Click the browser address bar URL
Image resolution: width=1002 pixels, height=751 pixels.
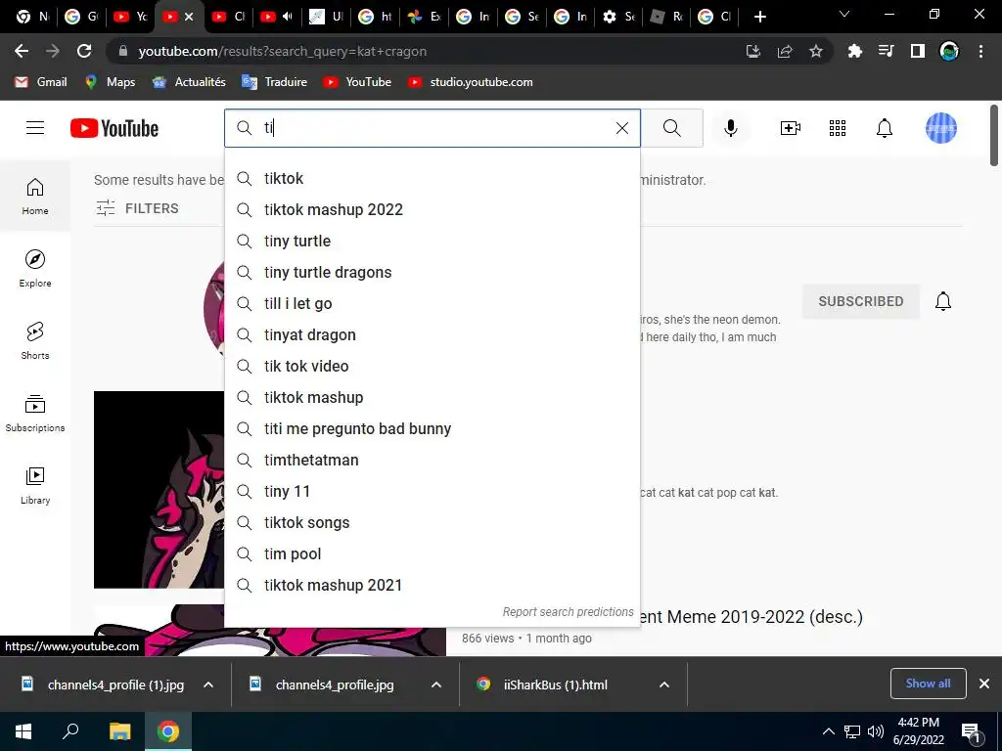(x=283, y=51)
